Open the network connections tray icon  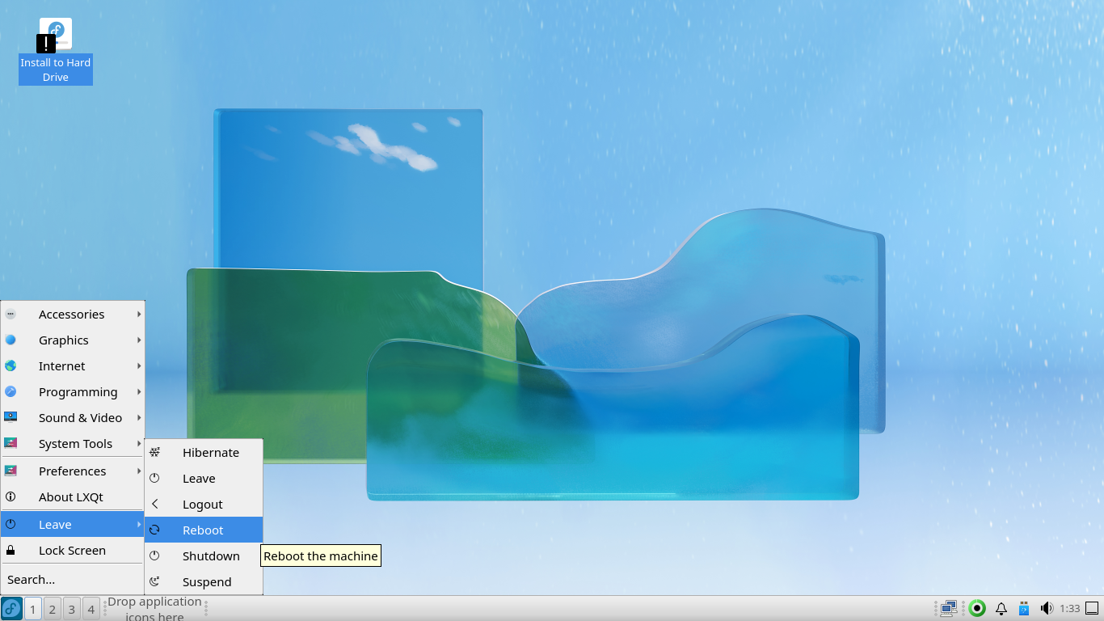click(x=949, y=608)
